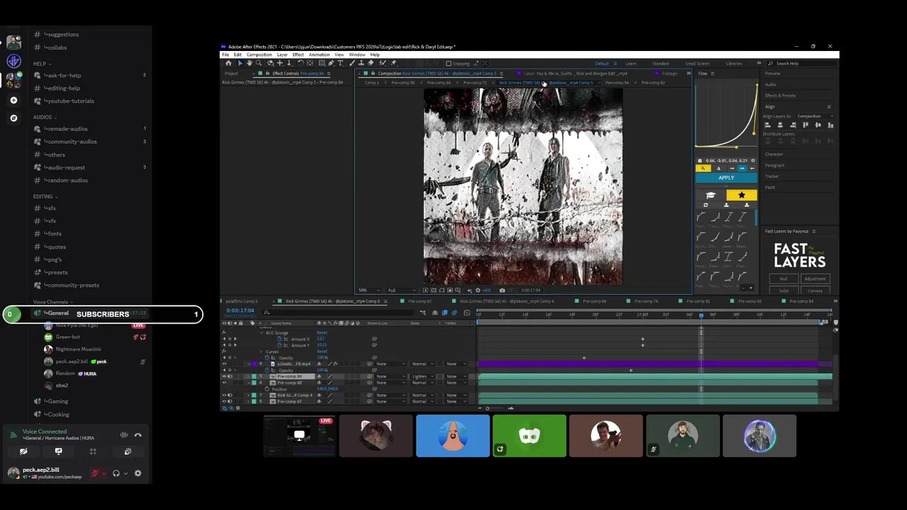Mute microphone in Discord user panel
The width and height of the screenshot is (907, 510).
tap(95, 473)
